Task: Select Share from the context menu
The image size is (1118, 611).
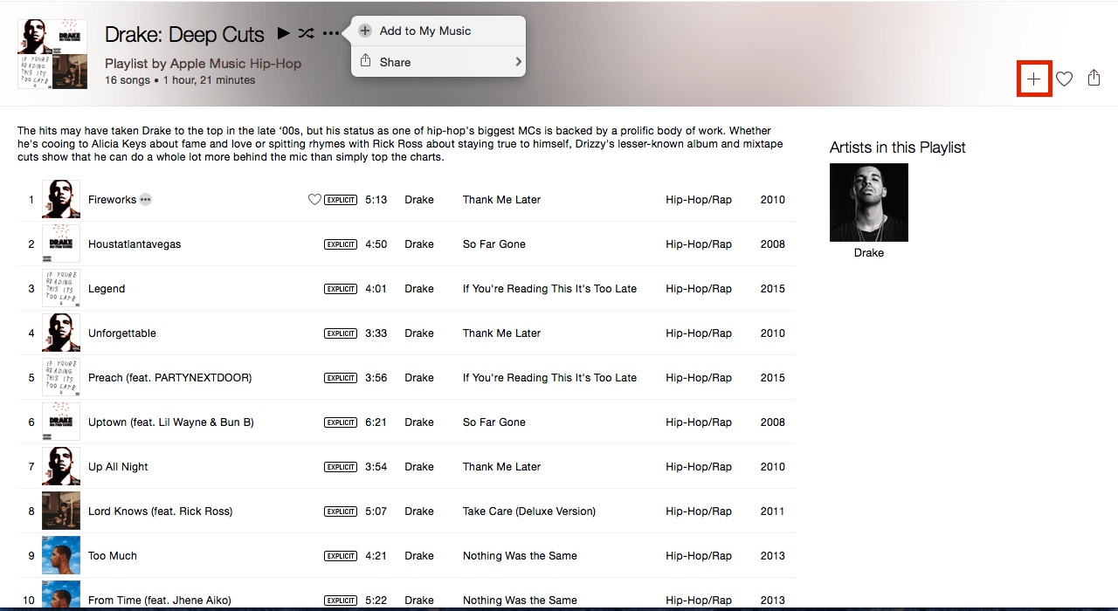Action: (395, 62)
